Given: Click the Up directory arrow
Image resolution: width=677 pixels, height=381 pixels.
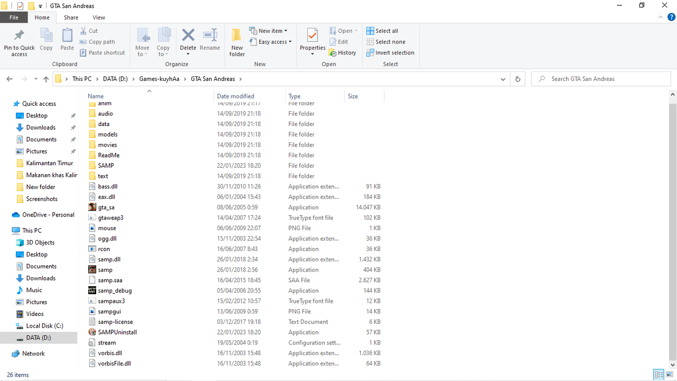Looking at the screenshot, I should click(46, 79).
